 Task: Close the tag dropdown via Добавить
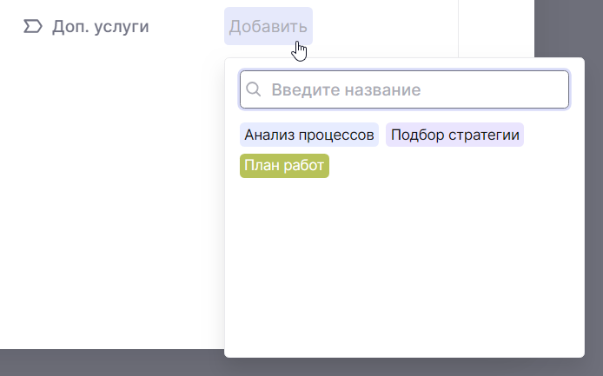[x=268, y=26]
